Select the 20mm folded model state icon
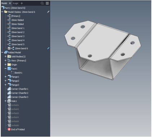Screen dimensions: 152x137 click(9, 20)
